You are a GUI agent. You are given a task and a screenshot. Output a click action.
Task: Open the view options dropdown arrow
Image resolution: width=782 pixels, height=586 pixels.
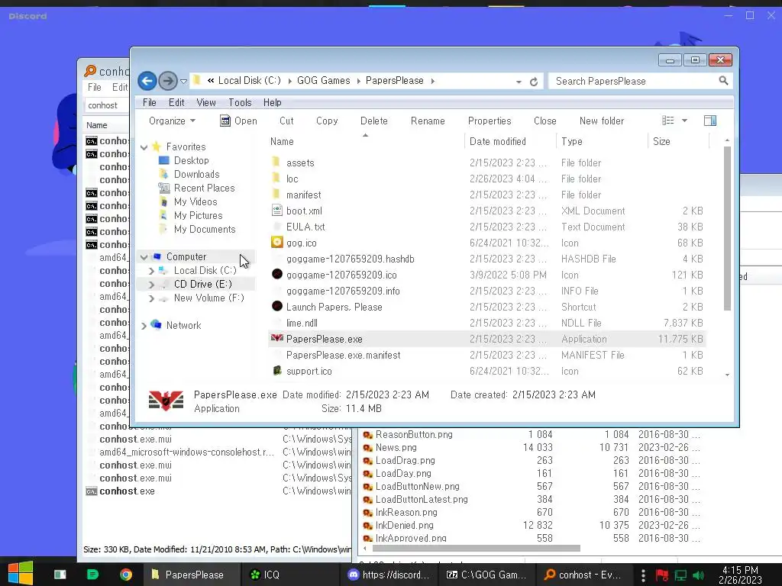[685, 121]
